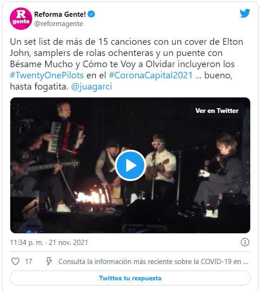This screenshot has height=292, width=260.
Task: Click the tweet body text about set list
Action: [126, 64]
